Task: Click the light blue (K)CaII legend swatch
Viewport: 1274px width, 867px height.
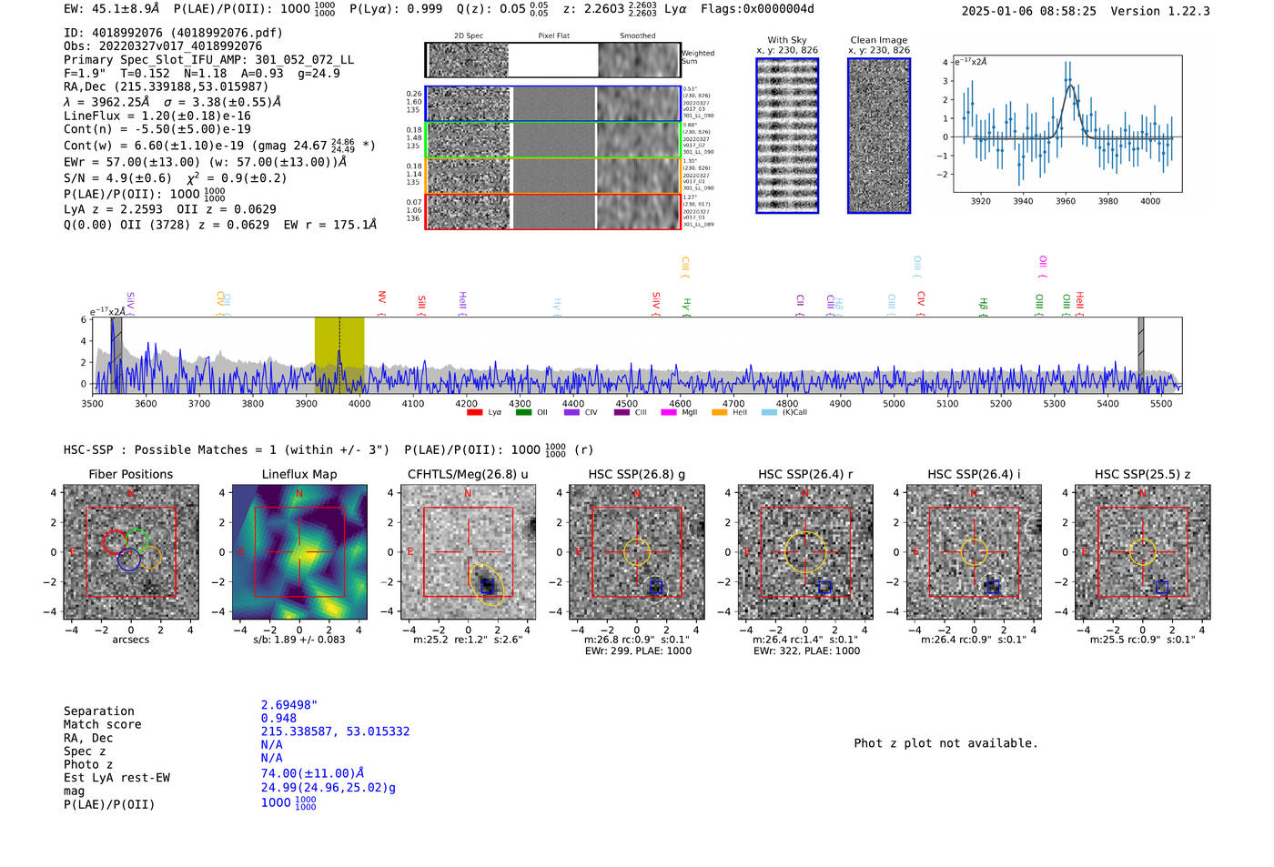Action: click(x=769, y=412)
